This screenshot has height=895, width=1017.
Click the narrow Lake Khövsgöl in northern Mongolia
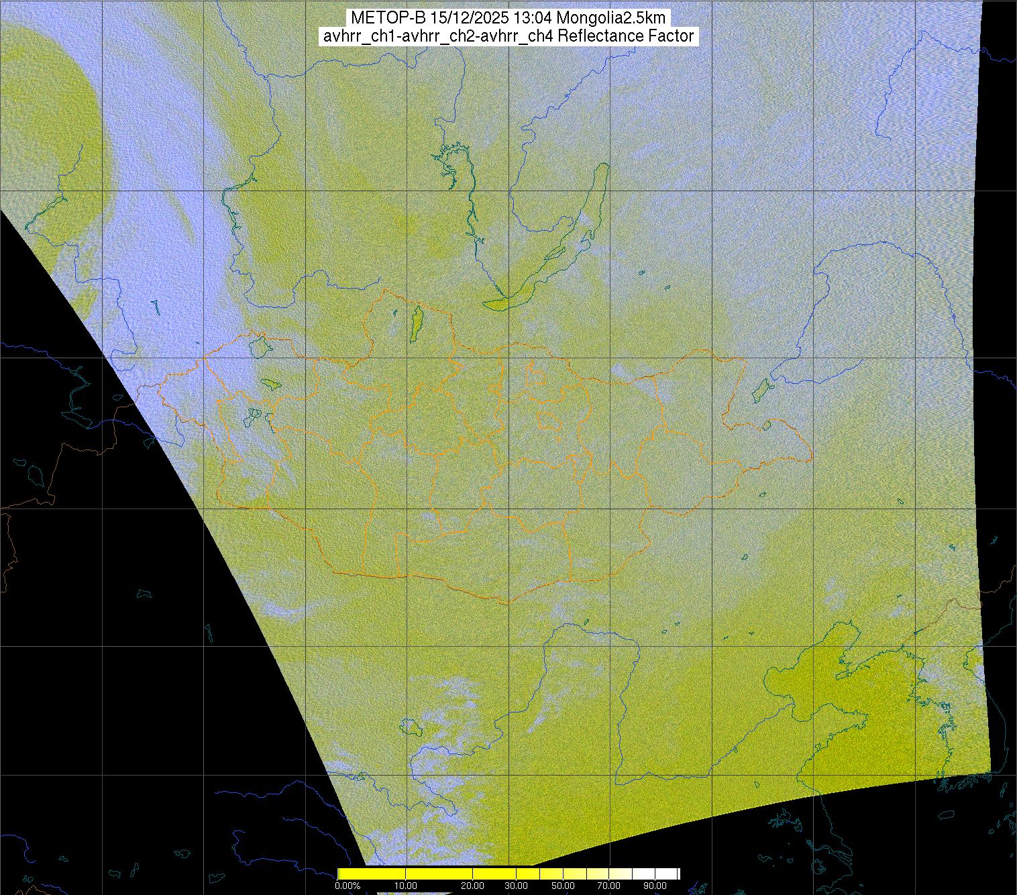pos(416,324)
